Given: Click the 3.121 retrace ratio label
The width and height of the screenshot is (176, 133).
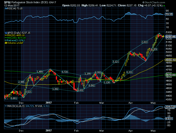Looking at the screenshot, I should point(116,62).
